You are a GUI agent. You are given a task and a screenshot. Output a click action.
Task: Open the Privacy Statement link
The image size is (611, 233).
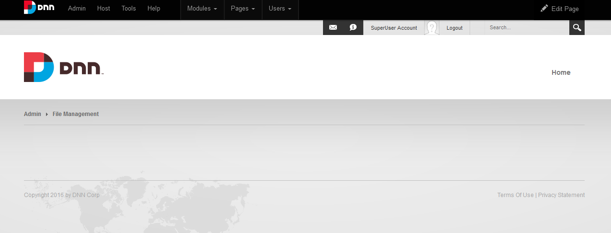(561, 195)
